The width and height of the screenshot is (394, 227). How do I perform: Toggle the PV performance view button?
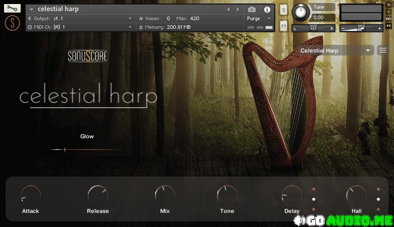pyautogui.click(x=388, y=26)
